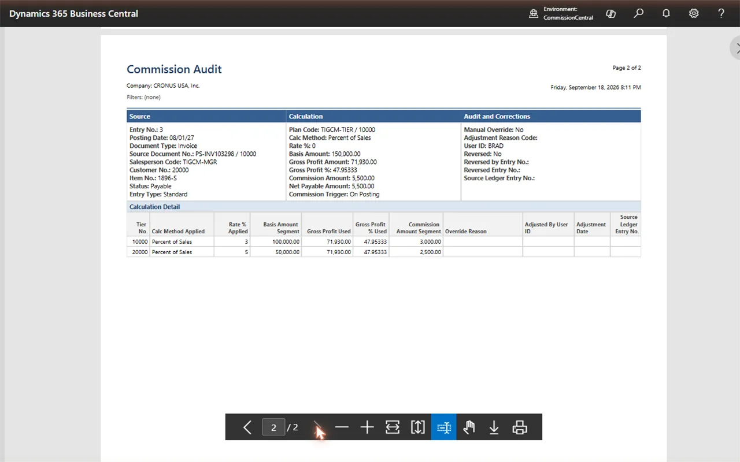Click the 2,500.00 commission segment cell
Screen dimensions: 740x462
pyautogui.click(x=416, y=252)
